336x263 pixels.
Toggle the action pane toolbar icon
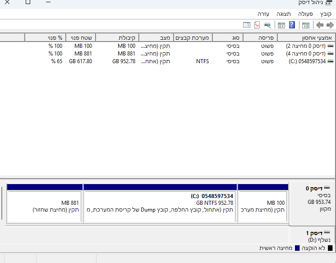(281, 25)
